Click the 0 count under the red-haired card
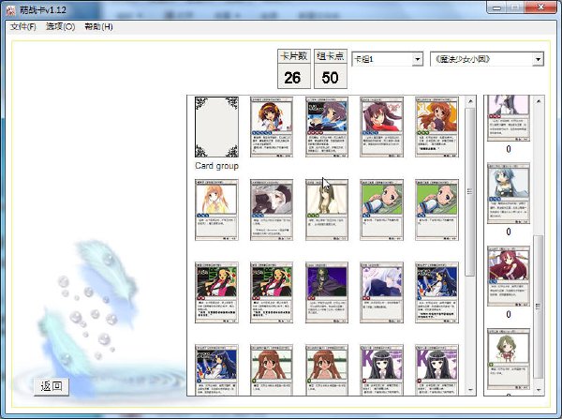Screen dimensions: 562x419 tap(509, 315)
